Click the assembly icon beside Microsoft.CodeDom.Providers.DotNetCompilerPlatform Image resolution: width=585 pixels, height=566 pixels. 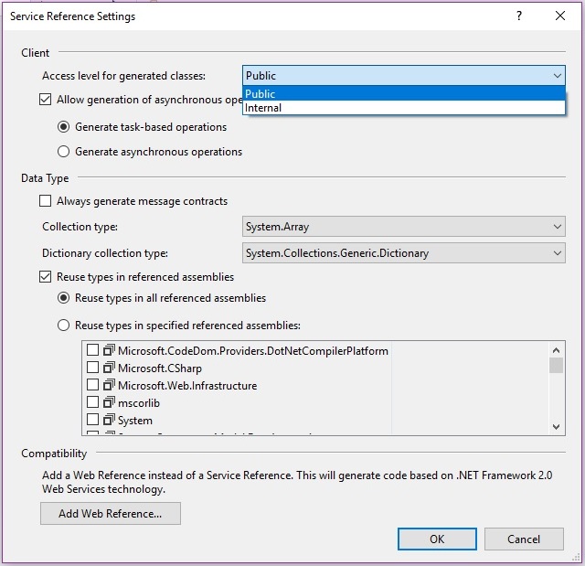[x=108, y=351]
